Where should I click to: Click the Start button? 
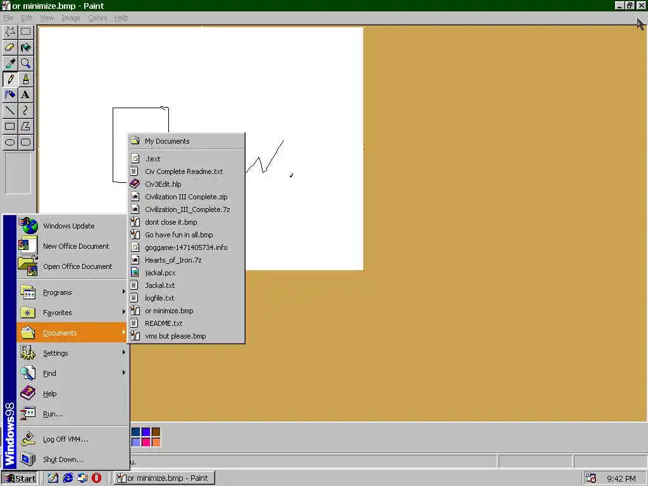tap(20, 478)
